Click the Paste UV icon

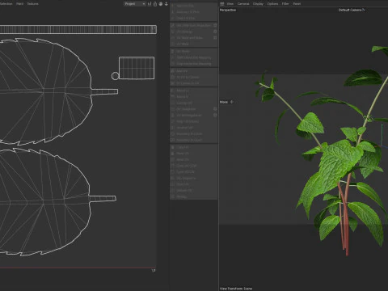point(173,154)
